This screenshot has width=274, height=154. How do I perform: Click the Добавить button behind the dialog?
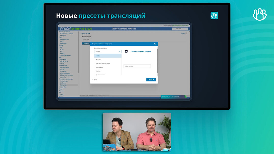pyautogui.click(x=86, y=44)
